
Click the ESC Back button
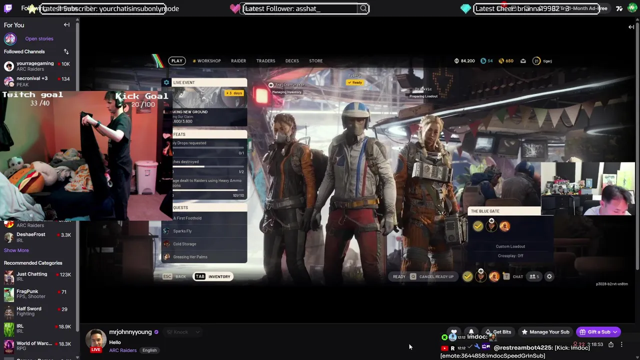point(174,276)
